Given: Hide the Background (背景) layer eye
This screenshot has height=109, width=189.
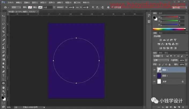Looking at the screenshot, I should click(x=154, y=81).
